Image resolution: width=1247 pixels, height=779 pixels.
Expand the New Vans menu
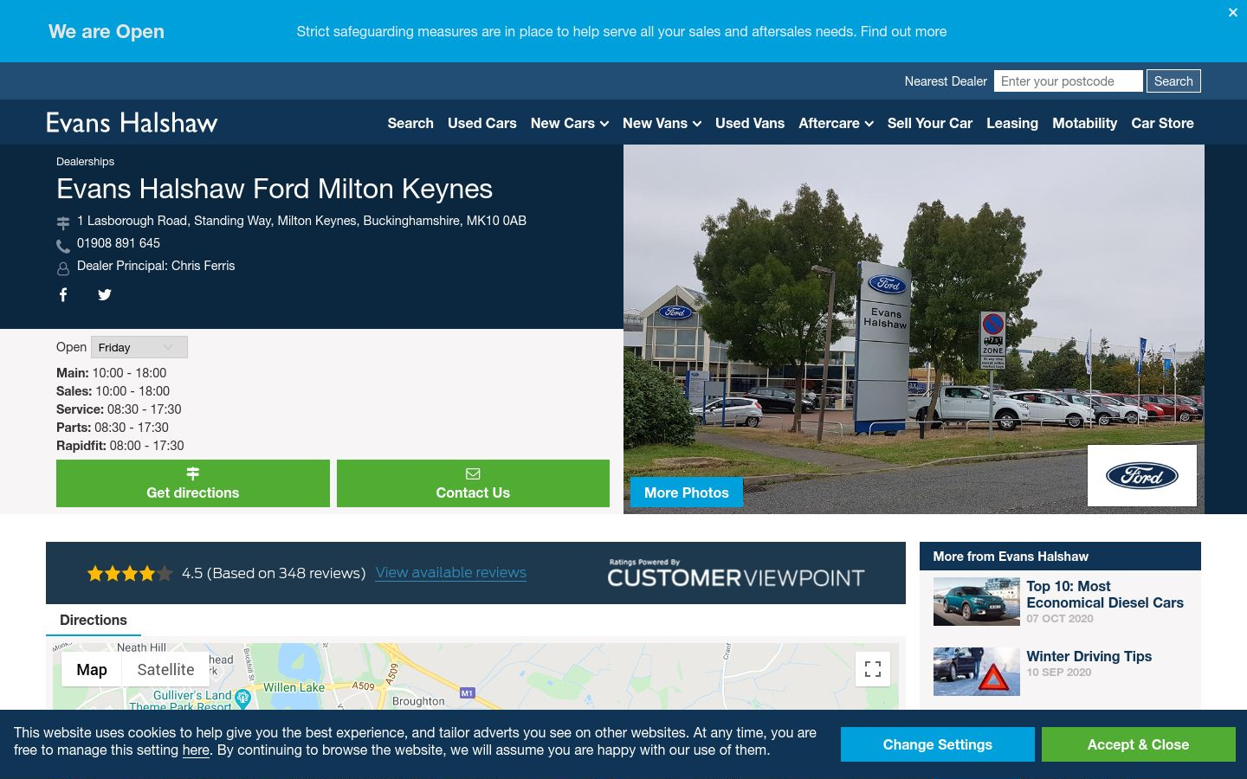click(x=662, y=123)
